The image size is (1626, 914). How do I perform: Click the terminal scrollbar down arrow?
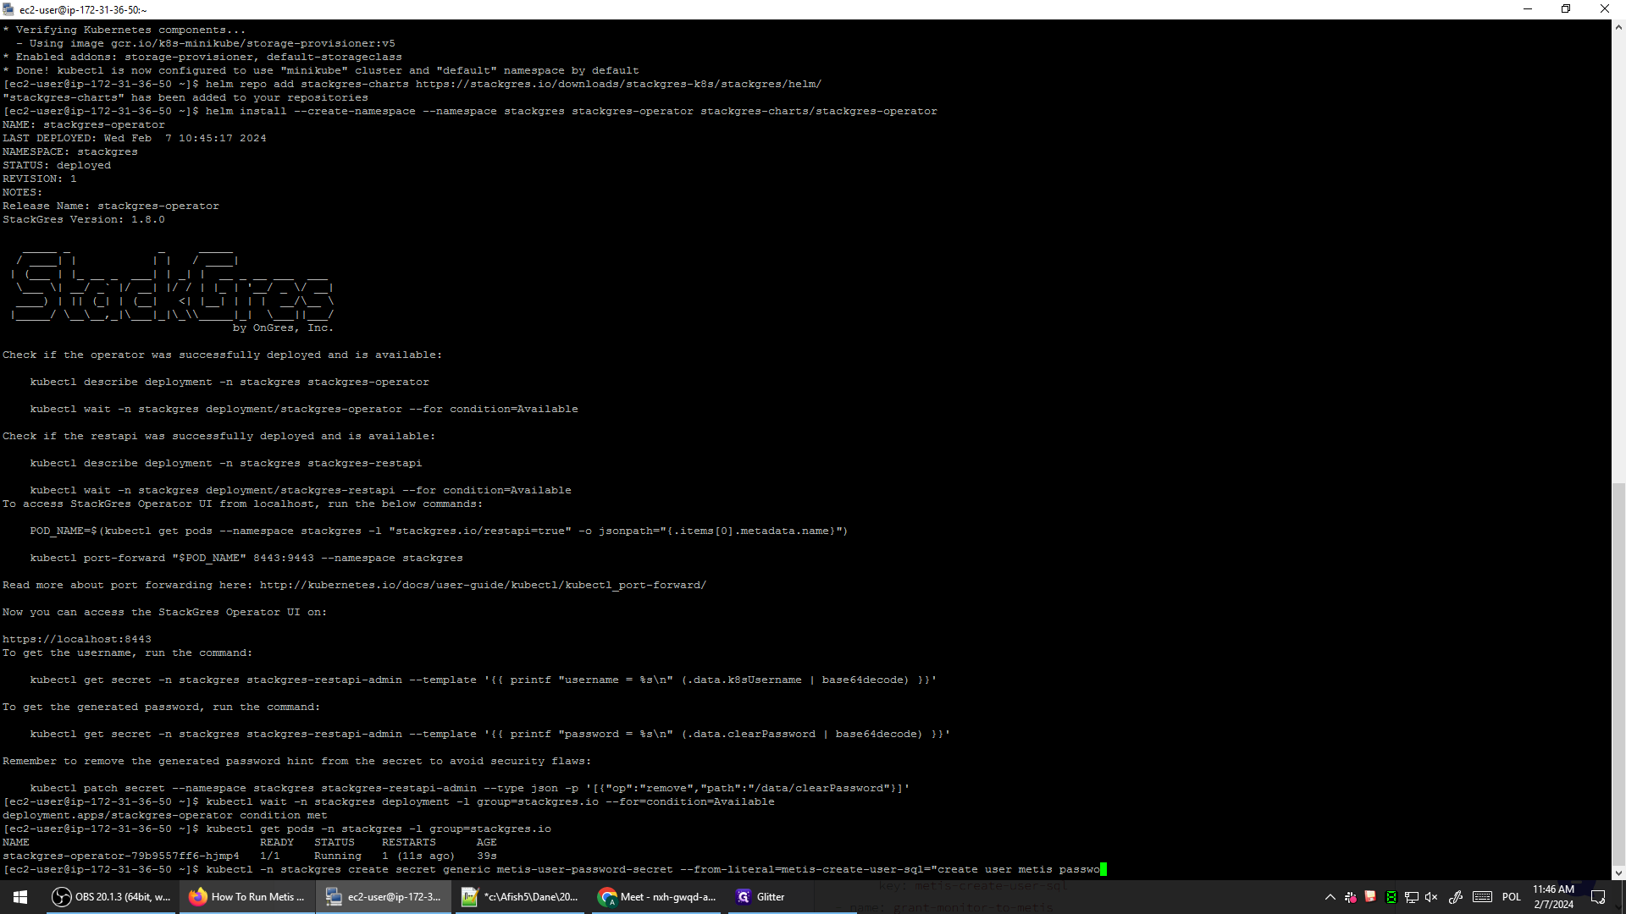click(x=1618, y=873)
